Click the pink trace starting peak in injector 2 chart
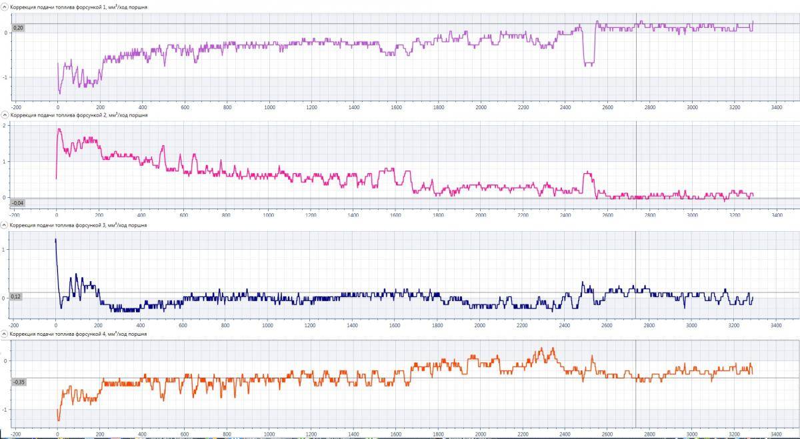Screen dimensions: 800x439 (x=59, y=130)
